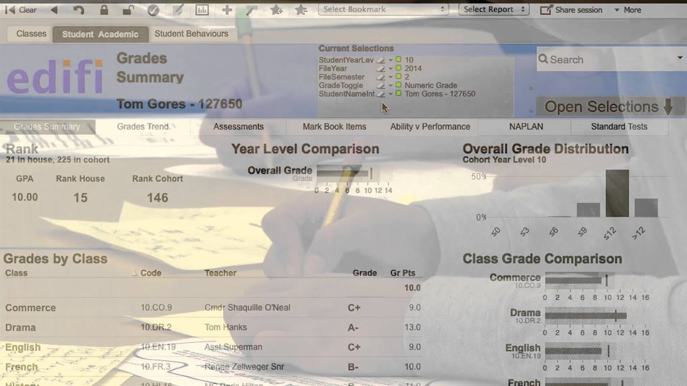Click the Drama class row
Viewport: 687px width, 386px height.
pos(213,328)
